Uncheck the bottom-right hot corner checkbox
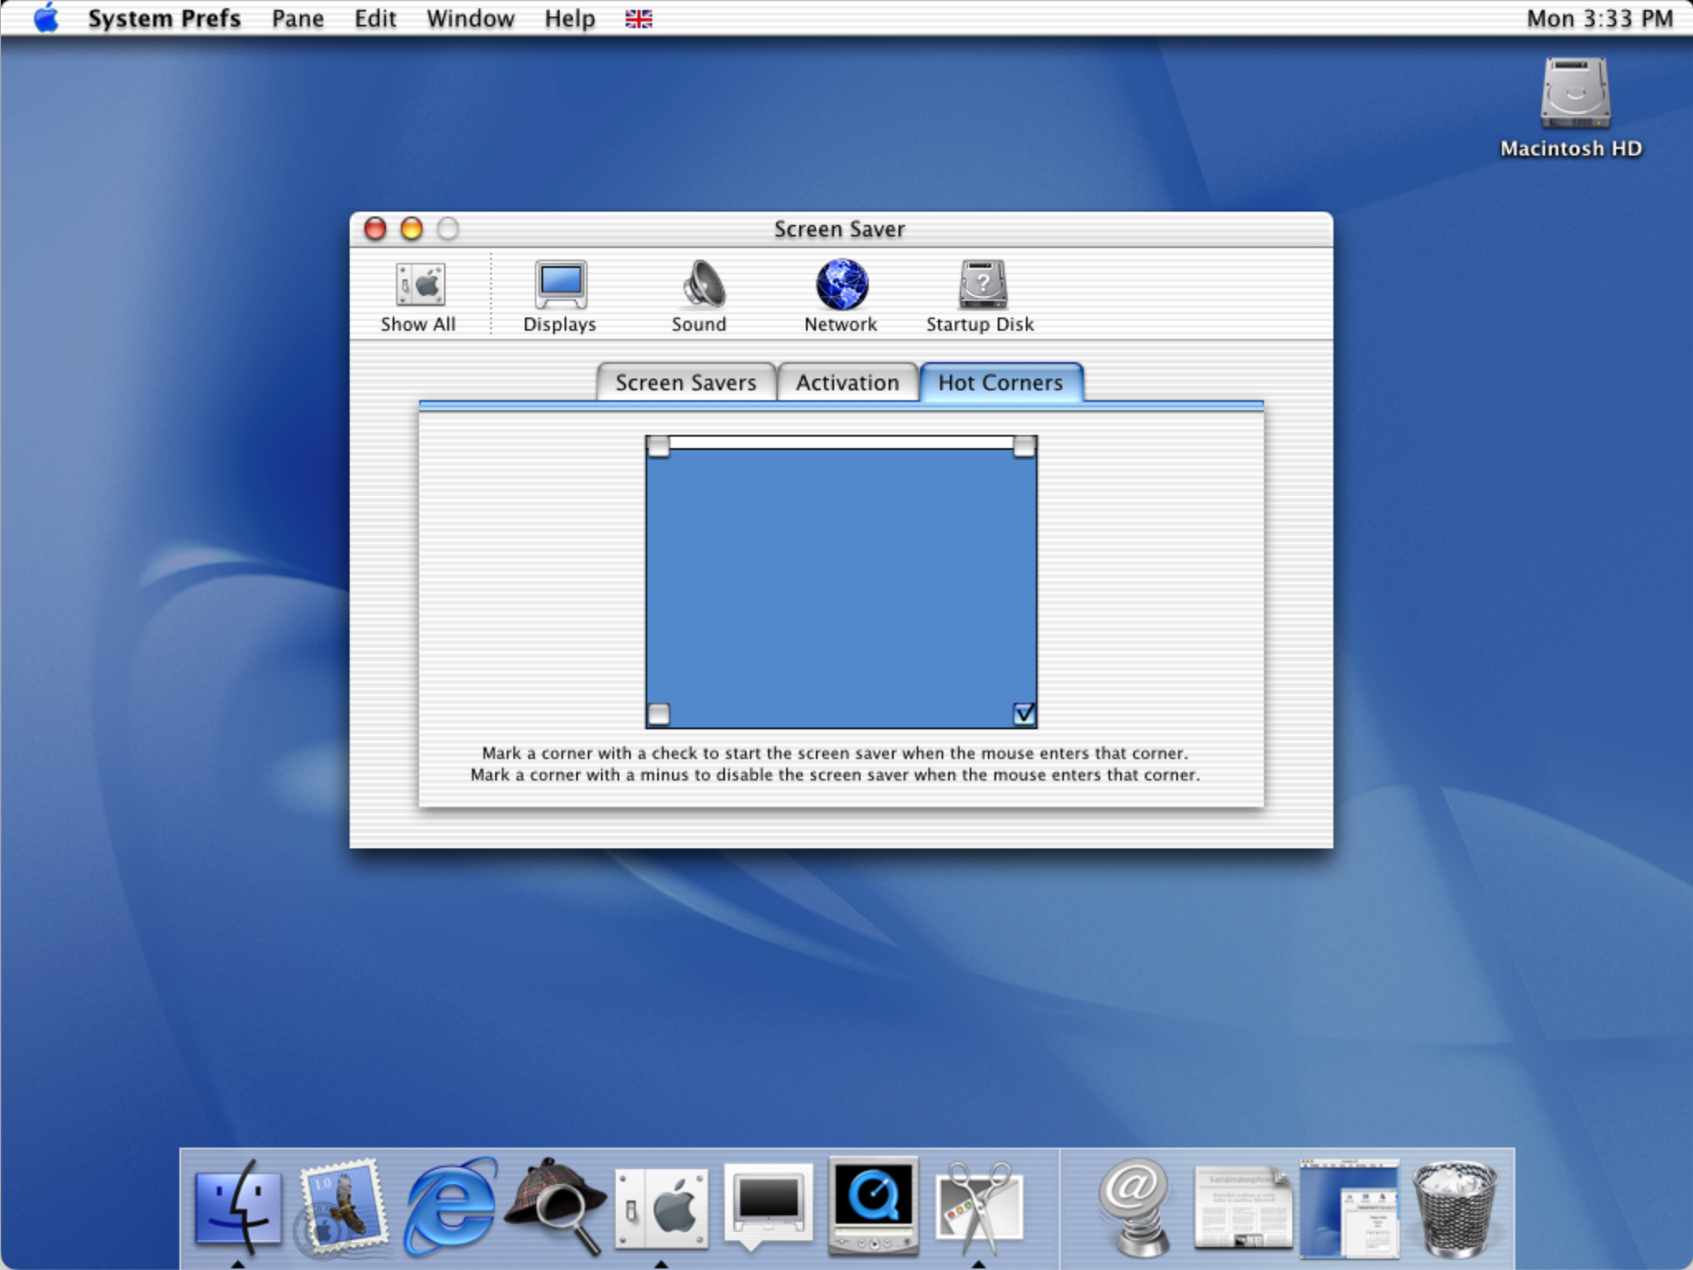Image resolution: width=1693 pixels, height=1270 pixels. click(x=1024, y=714)
